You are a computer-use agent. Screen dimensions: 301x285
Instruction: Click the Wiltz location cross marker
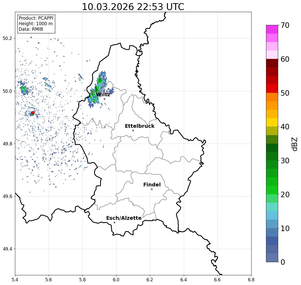[x=104, y=99]
